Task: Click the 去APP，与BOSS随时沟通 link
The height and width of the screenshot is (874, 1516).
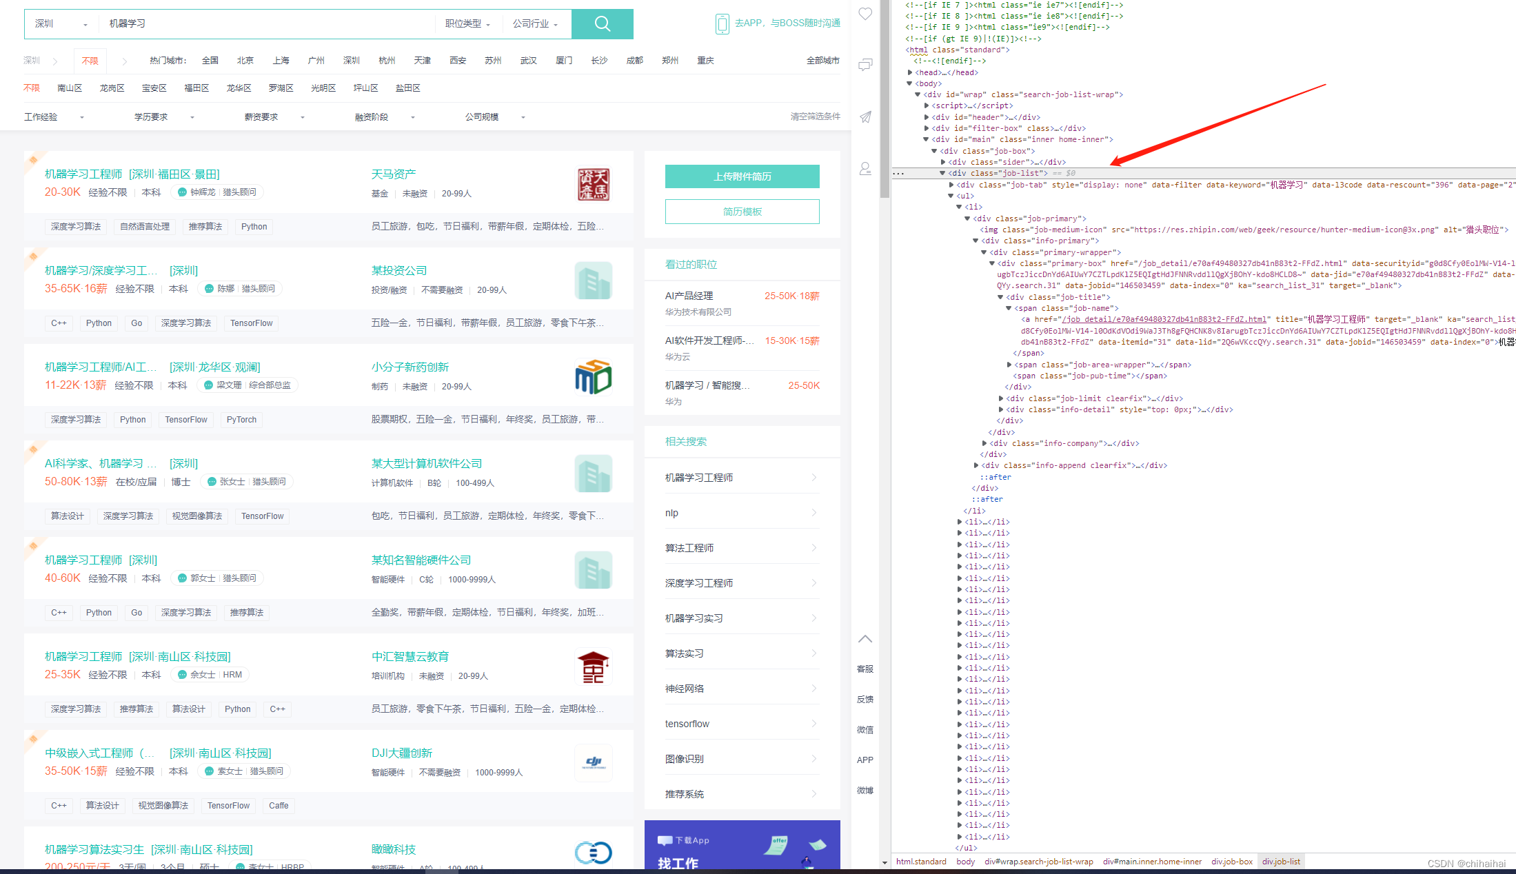Action: click(787, 23)
